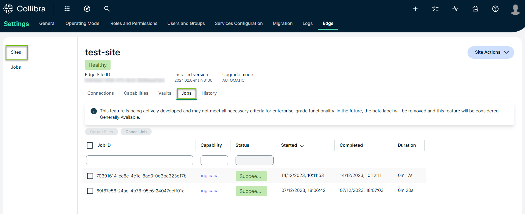Open search with the magnifier icon
The width and height of the screenshot is (525, 214).
click(107, 9)
